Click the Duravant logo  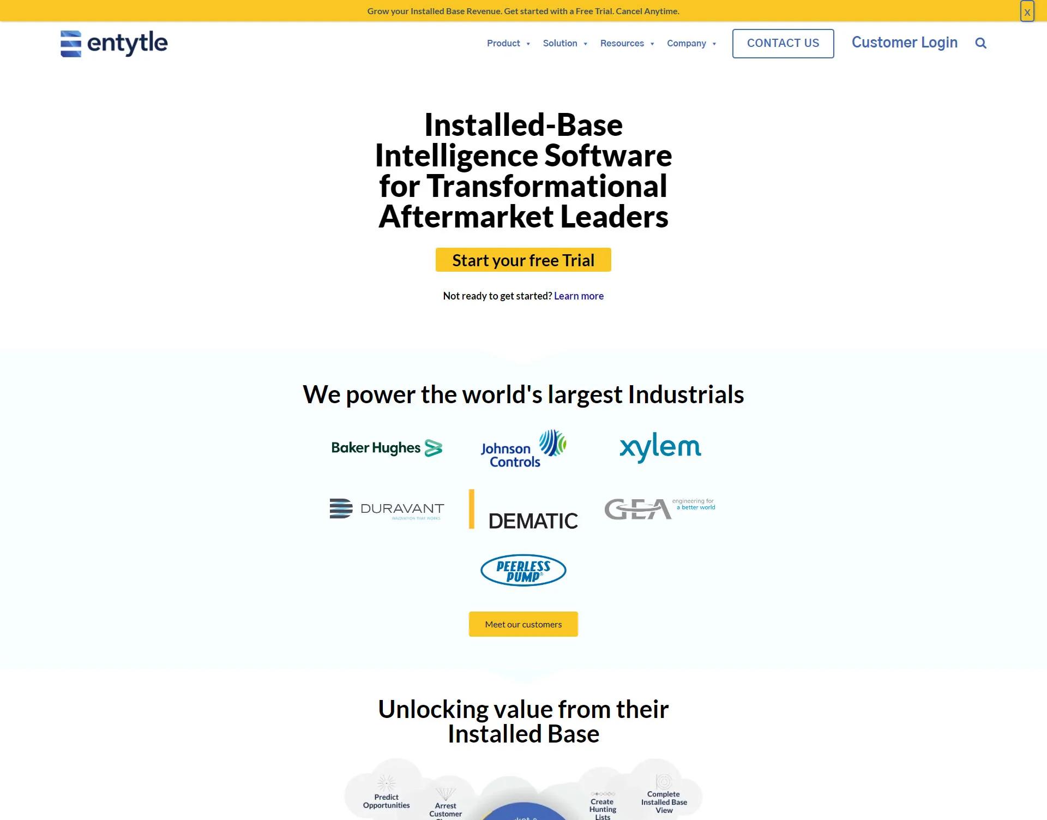387,508
